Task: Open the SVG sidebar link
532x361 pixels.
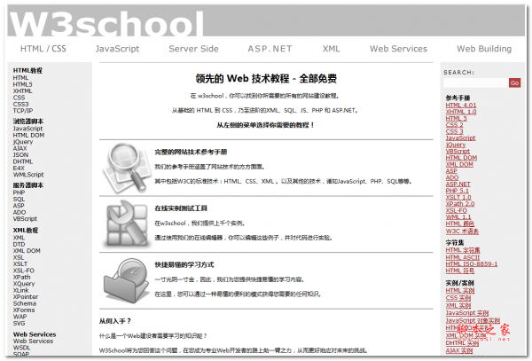Action: pyautogui.click(x=19, y=324)
